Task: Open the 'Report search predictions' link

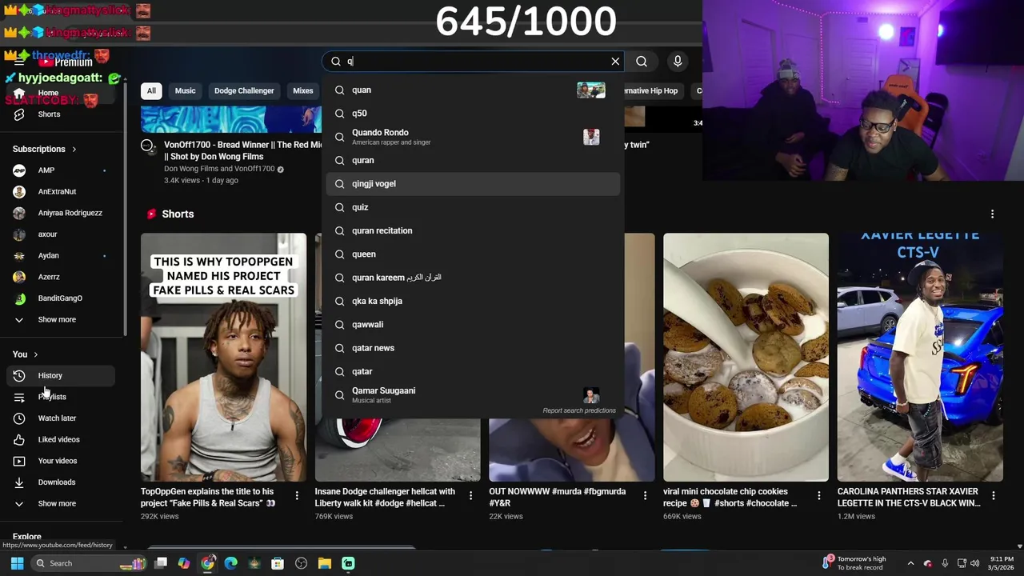Action: coord(579,410)
